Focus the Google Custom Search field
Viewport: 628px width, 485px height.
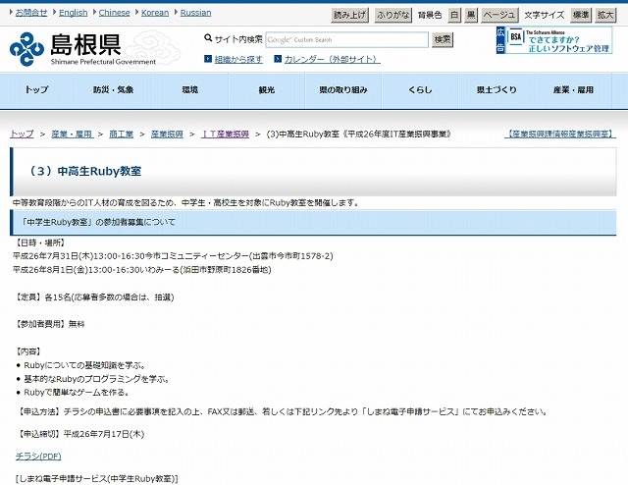tap(346, 39)
